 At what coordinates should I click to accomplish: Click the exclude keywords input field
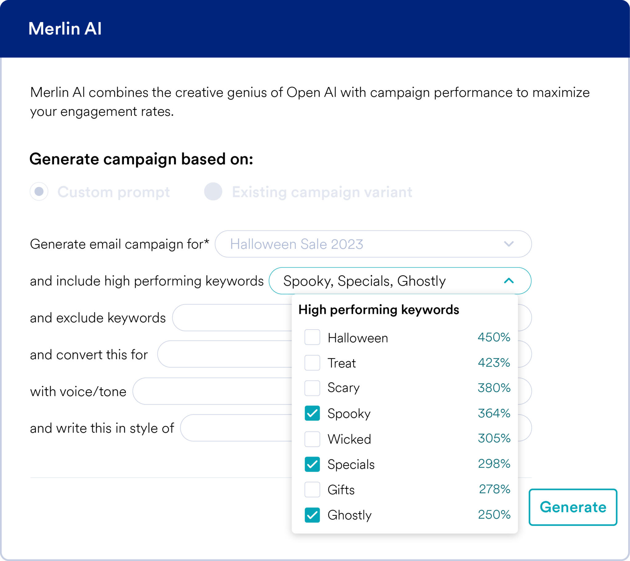pyautogui.click(x=231, y=318)
